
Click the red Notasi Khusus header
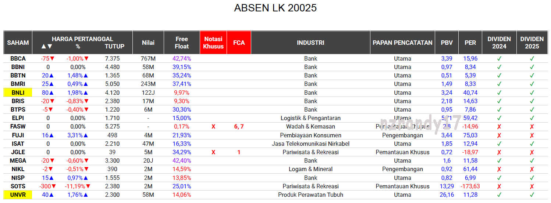[x=213, y=43]
